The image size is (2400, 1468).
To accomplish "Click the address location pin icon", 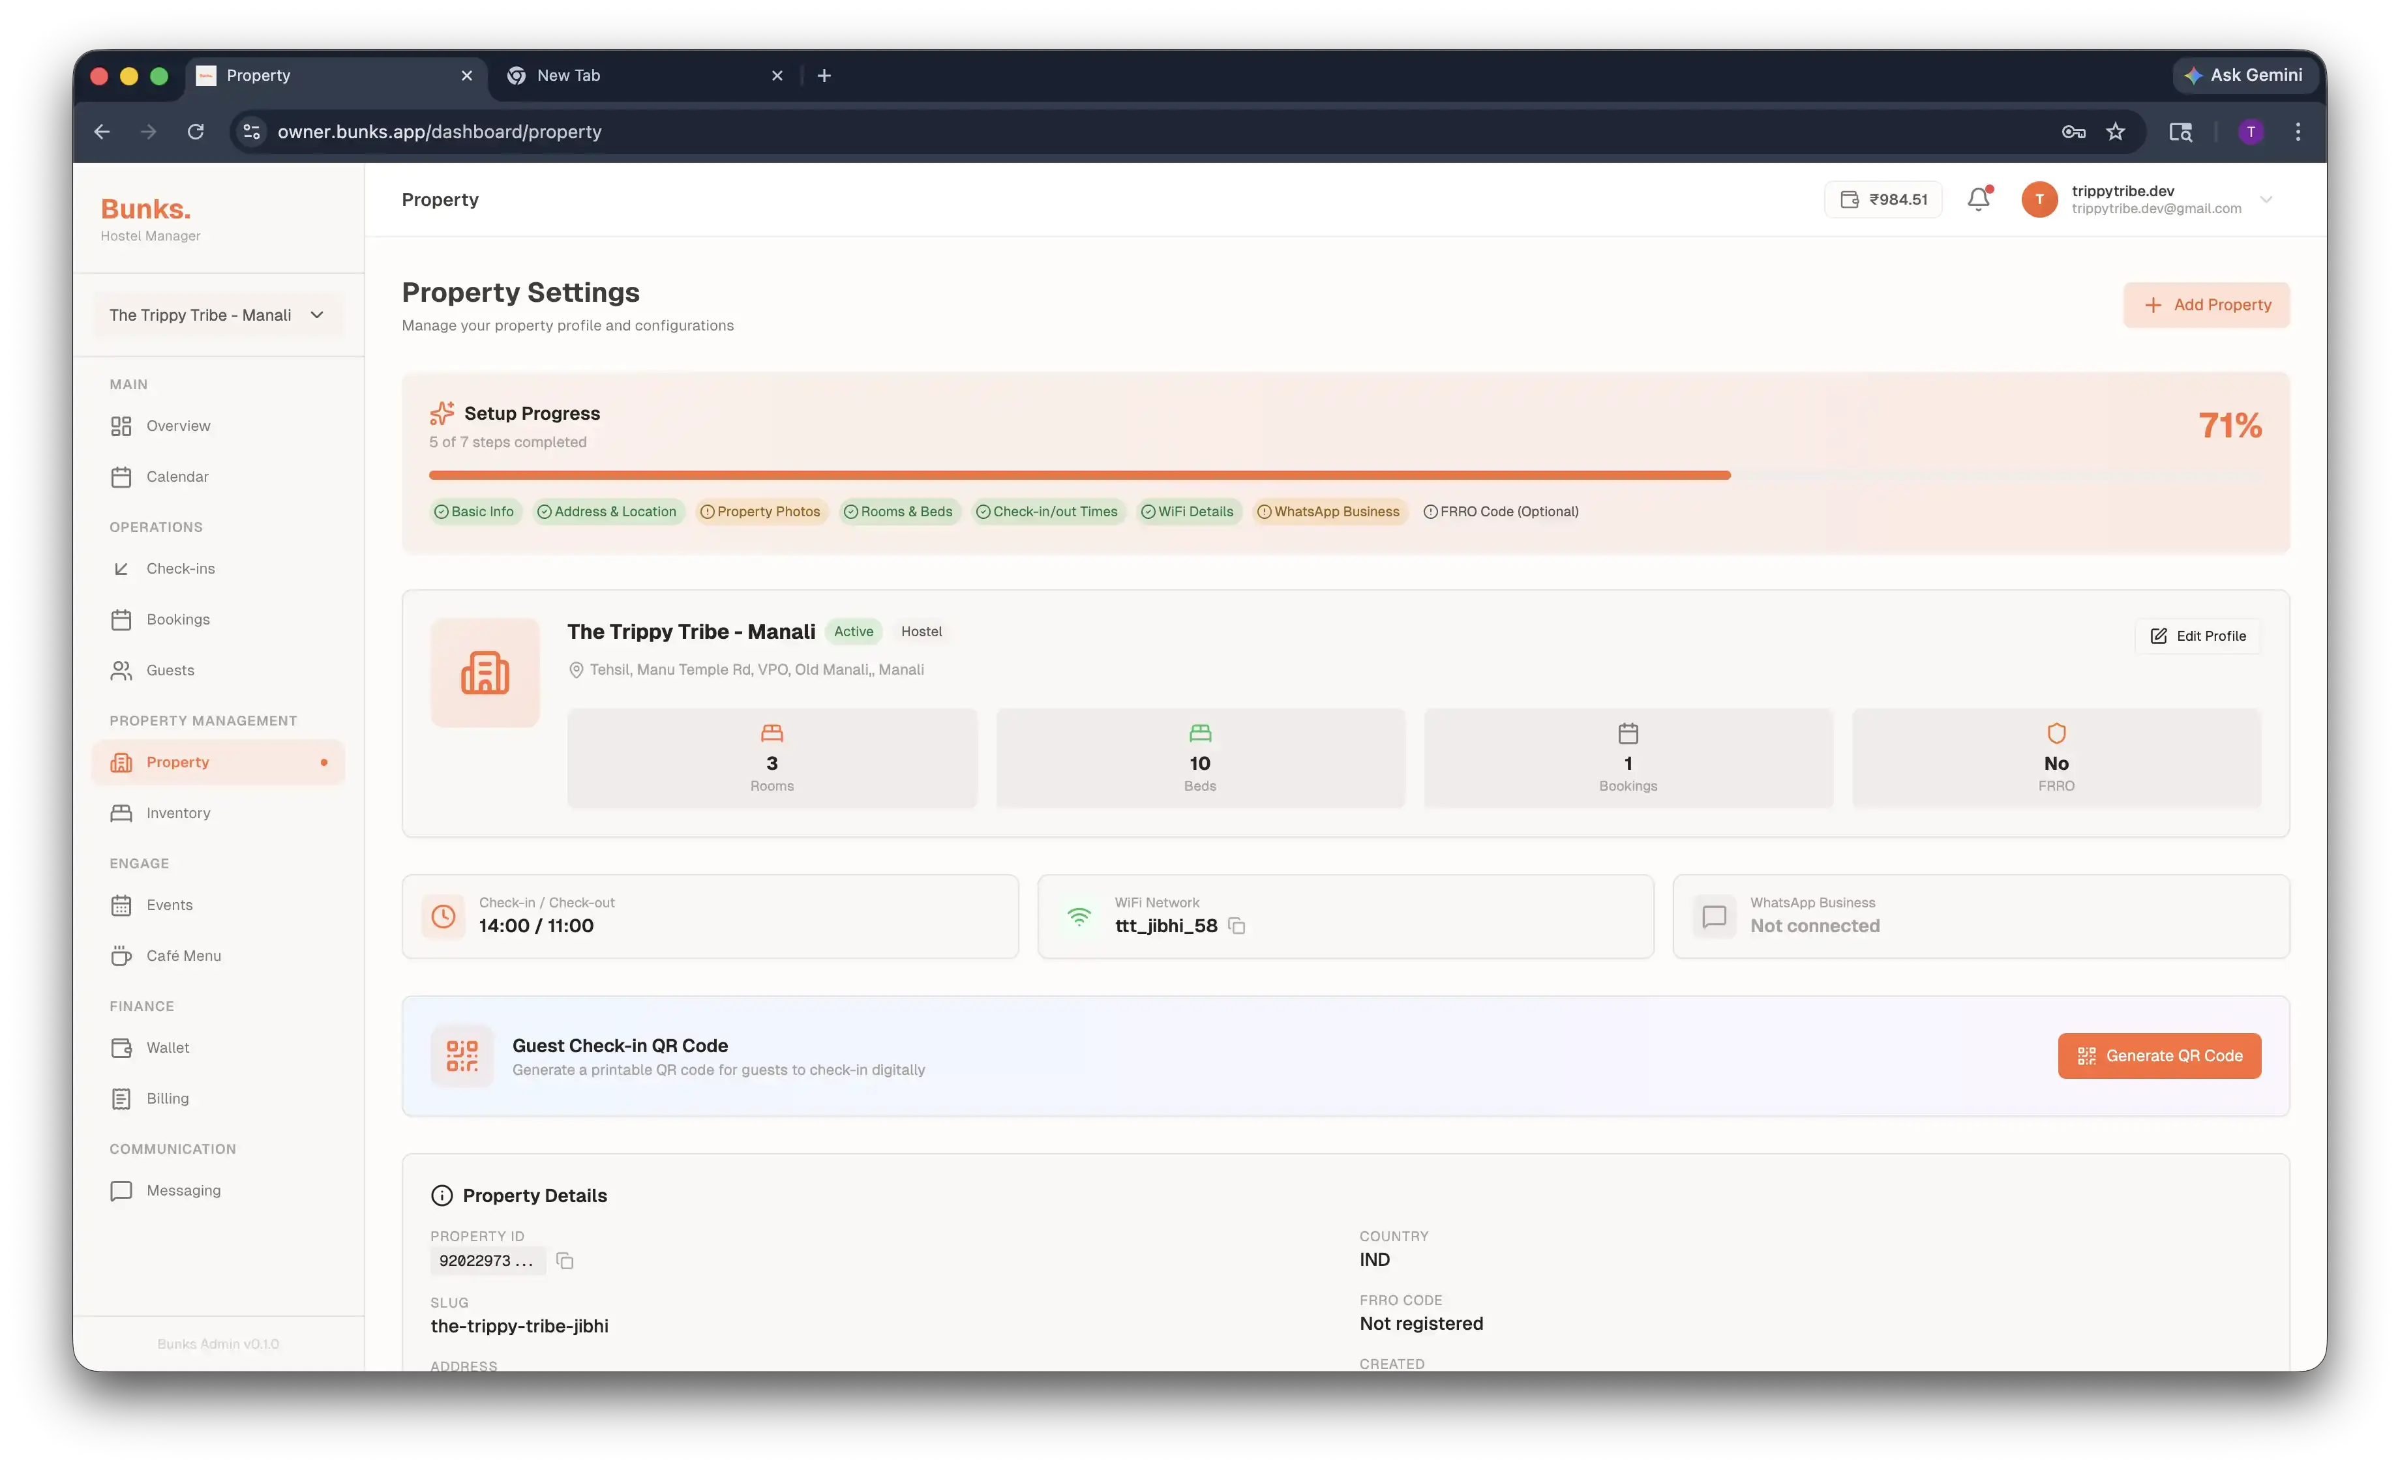I will click(x=576, y=669).
